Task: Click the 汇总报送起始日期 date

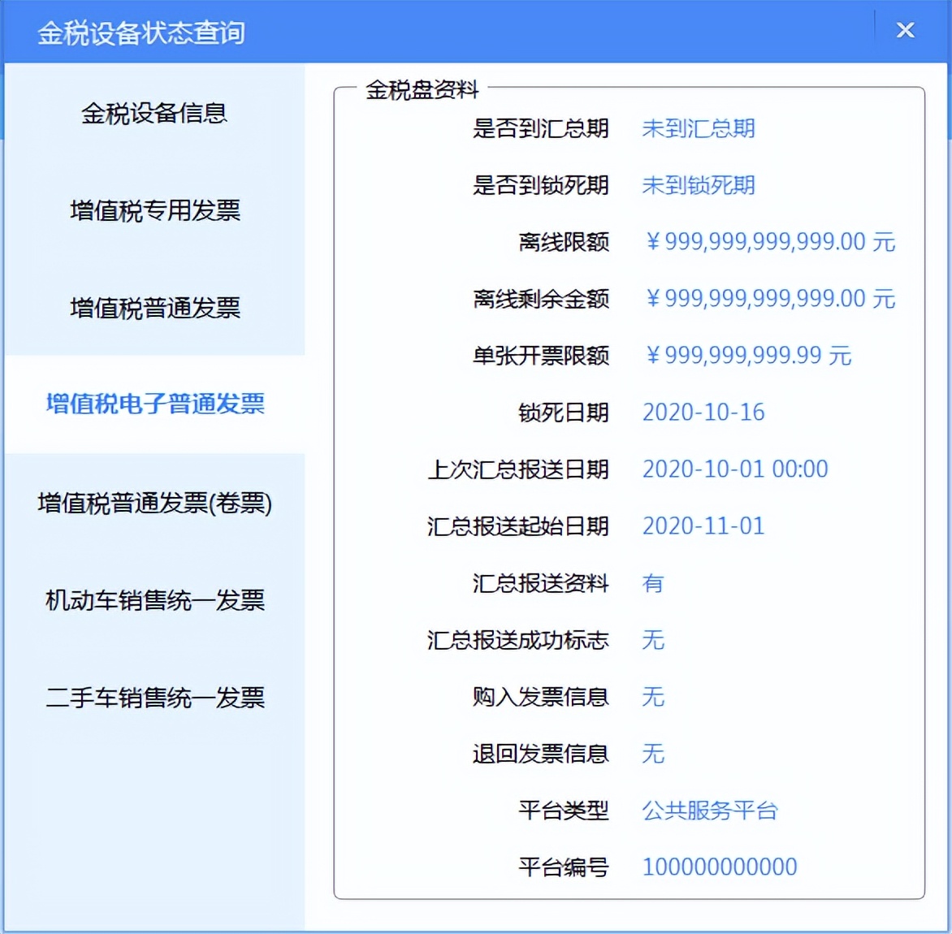Action: pyautogui.click(x=703, y=526)
